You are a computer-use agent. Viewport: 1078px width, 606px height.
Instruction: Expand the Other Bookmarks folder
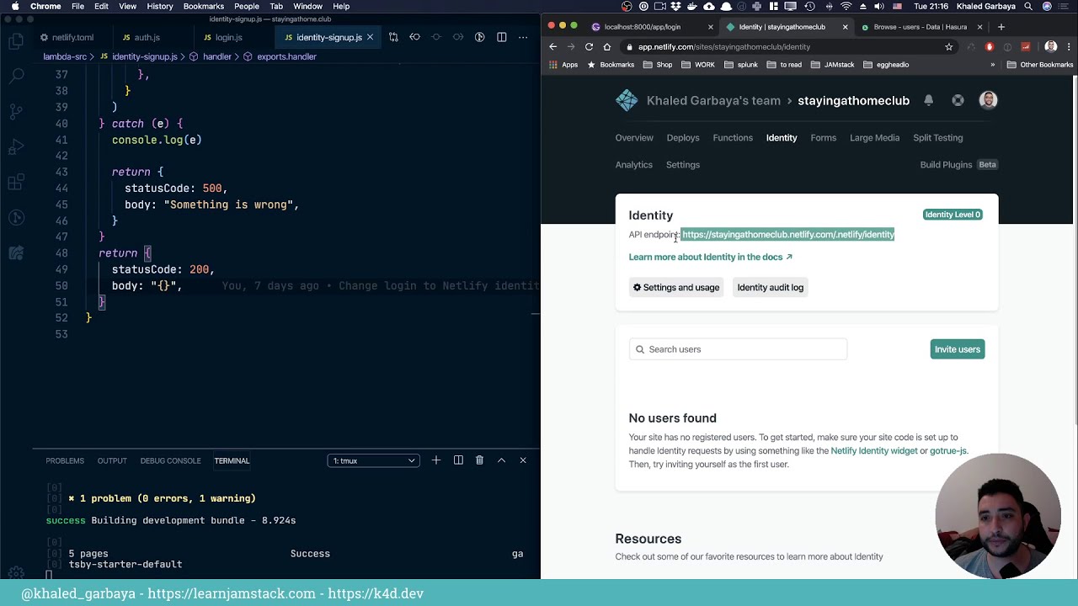(x=1040, y=65)
